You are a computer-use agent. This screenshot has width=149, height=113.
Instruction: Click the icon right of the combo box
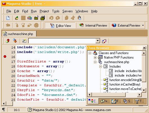[104, 41]
